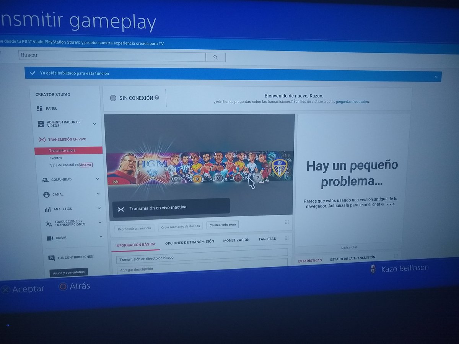Click the inactive live broadcast icon
This screenshot has height=344, width=459.
point(121,209)
